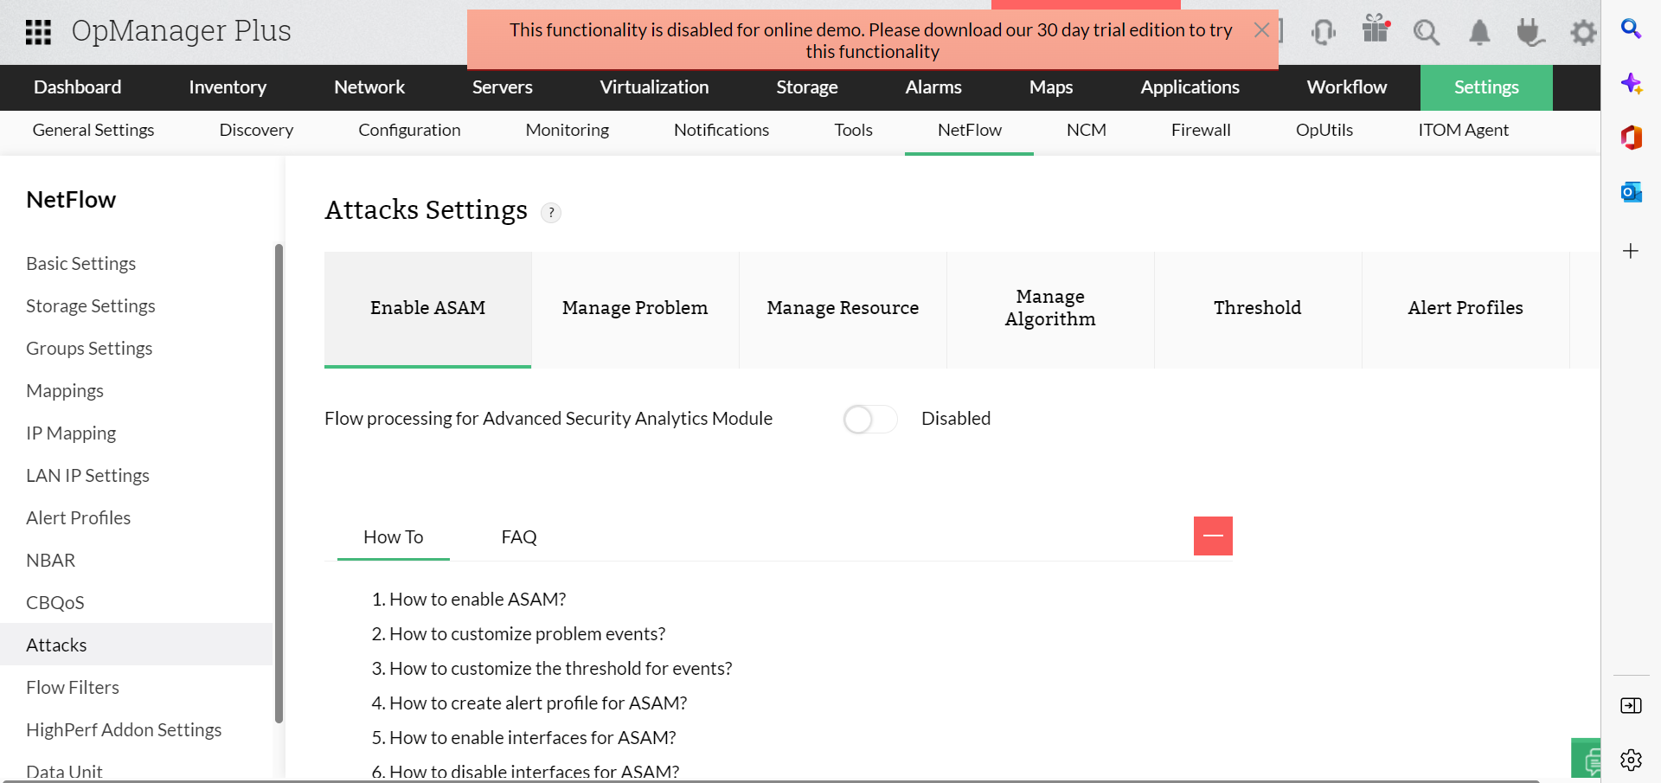Click the OpManager Plus product title
This screenshot has width=1661, height=783.
click(x=182, y=31)
